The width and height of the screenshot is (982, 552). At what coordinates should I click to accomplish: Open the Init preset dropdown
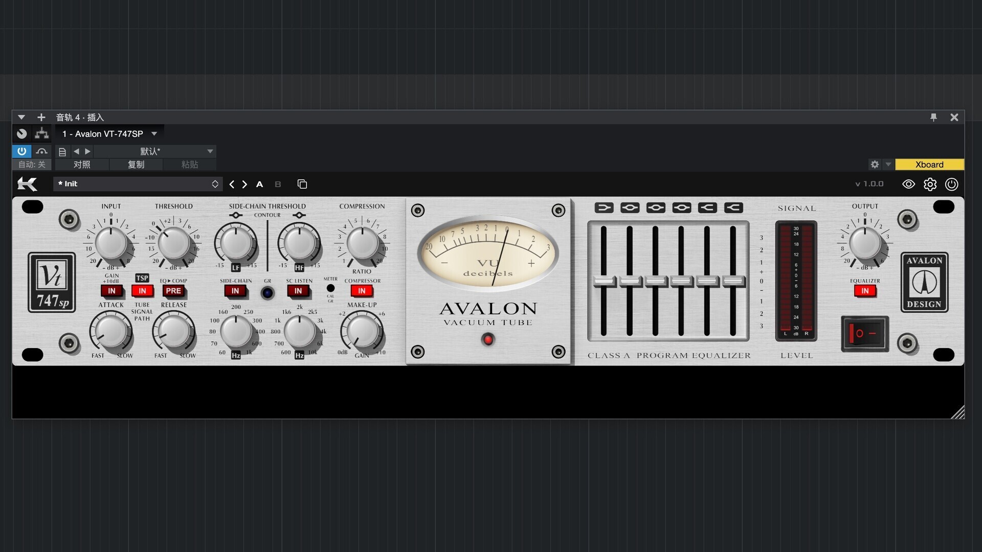(x=138, y=184)
